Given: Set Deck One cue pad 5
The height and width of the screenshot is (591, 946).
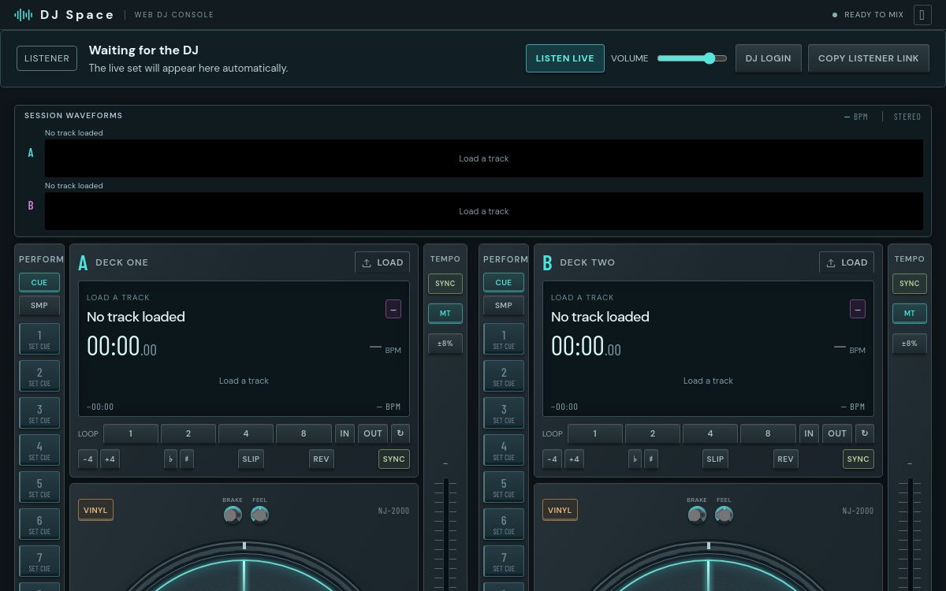Looking at the screenshot, I should pyautogui.click(x=39, y=488).
